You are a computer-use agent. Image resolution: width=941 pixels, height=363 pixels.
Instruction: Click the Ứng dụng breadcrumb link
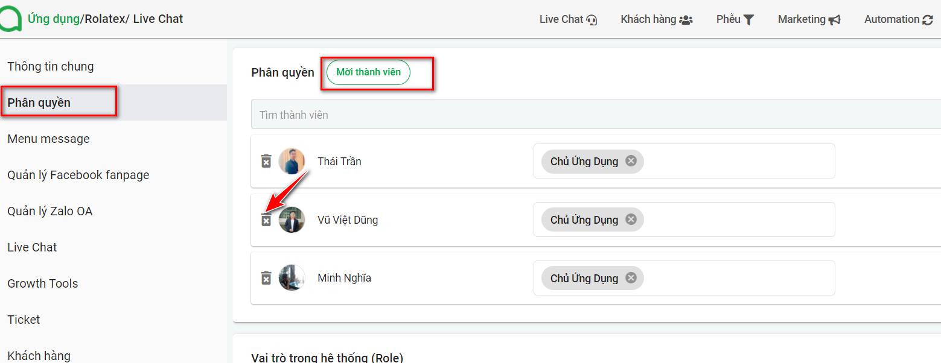click(54, 19)
